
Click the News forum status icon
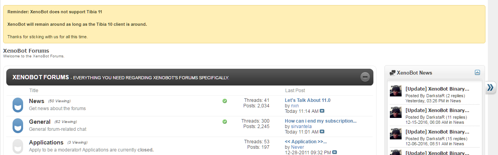18,105
